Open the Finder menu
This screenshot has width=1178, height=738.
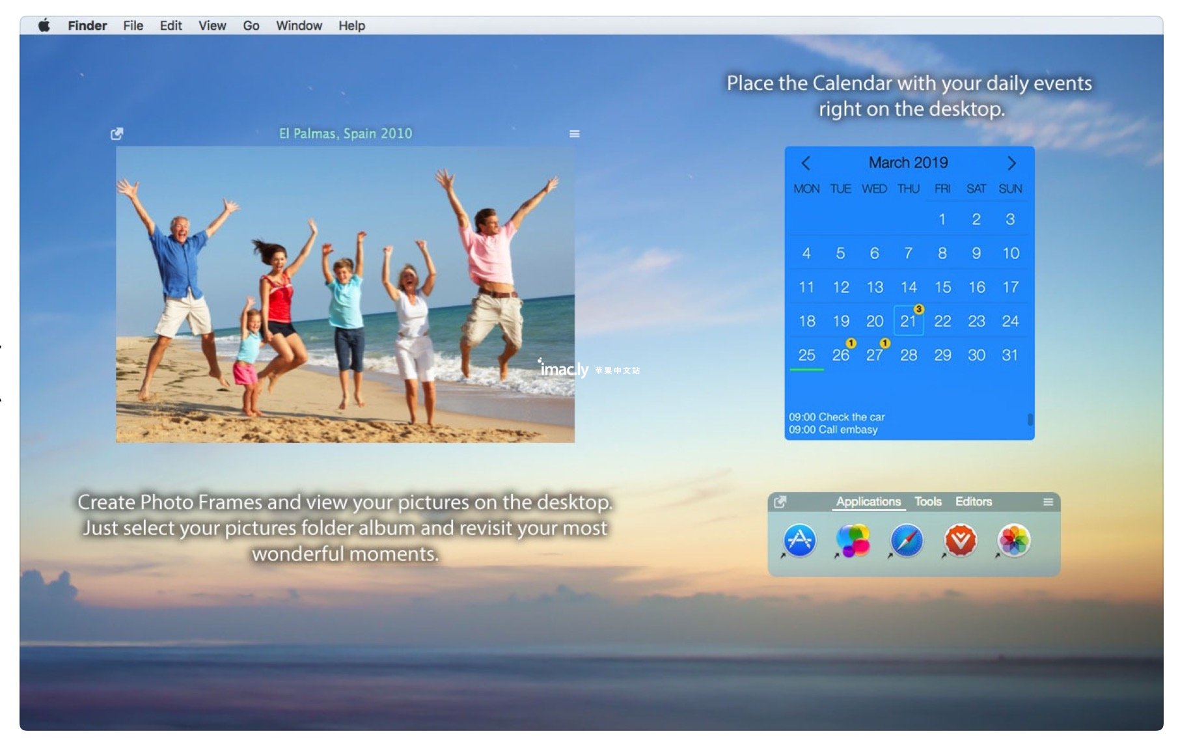click(87, 25)
